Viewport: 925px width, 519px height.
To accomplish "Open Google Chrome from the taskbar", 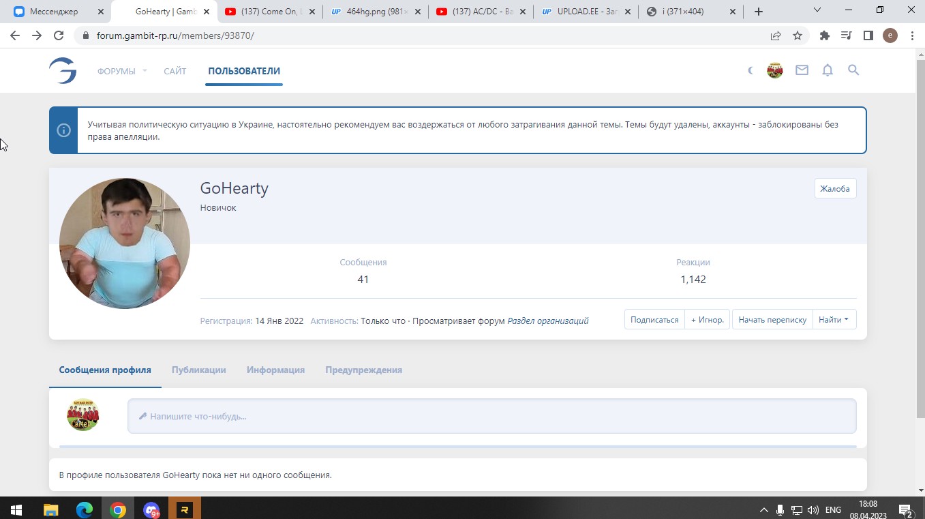I will click(118, 509).
